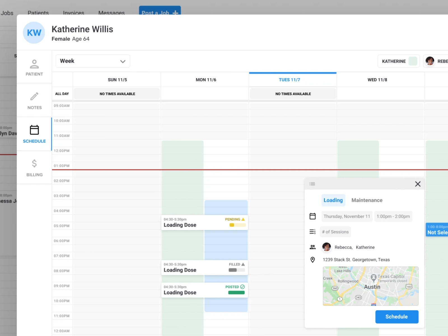Click the Posted green progress bar
448x336 pixels.
coord(237,293)
